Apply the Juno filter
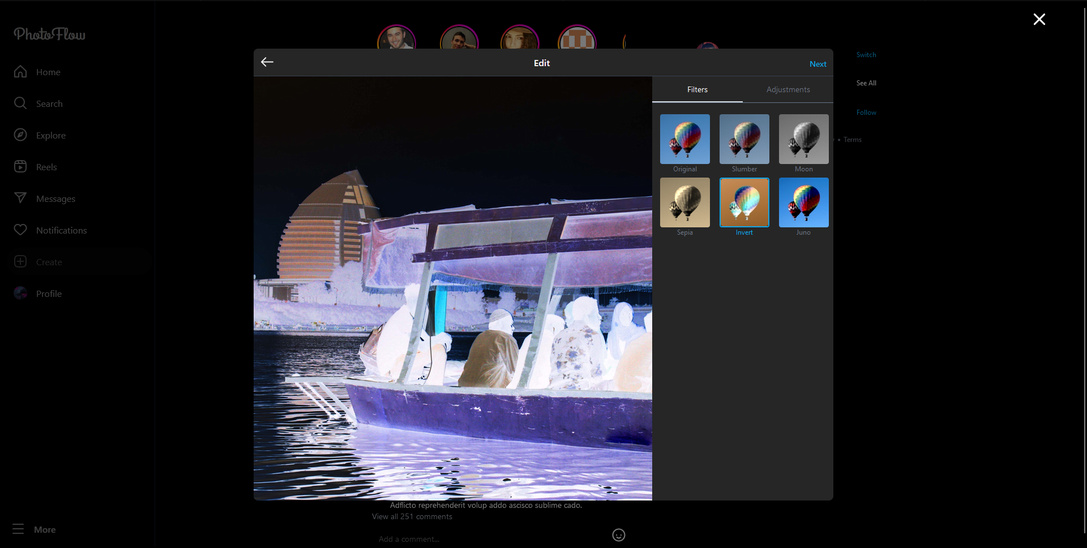Image resolution: width=1087 pixels, height=548 pixels. click(x=804, y=202)
